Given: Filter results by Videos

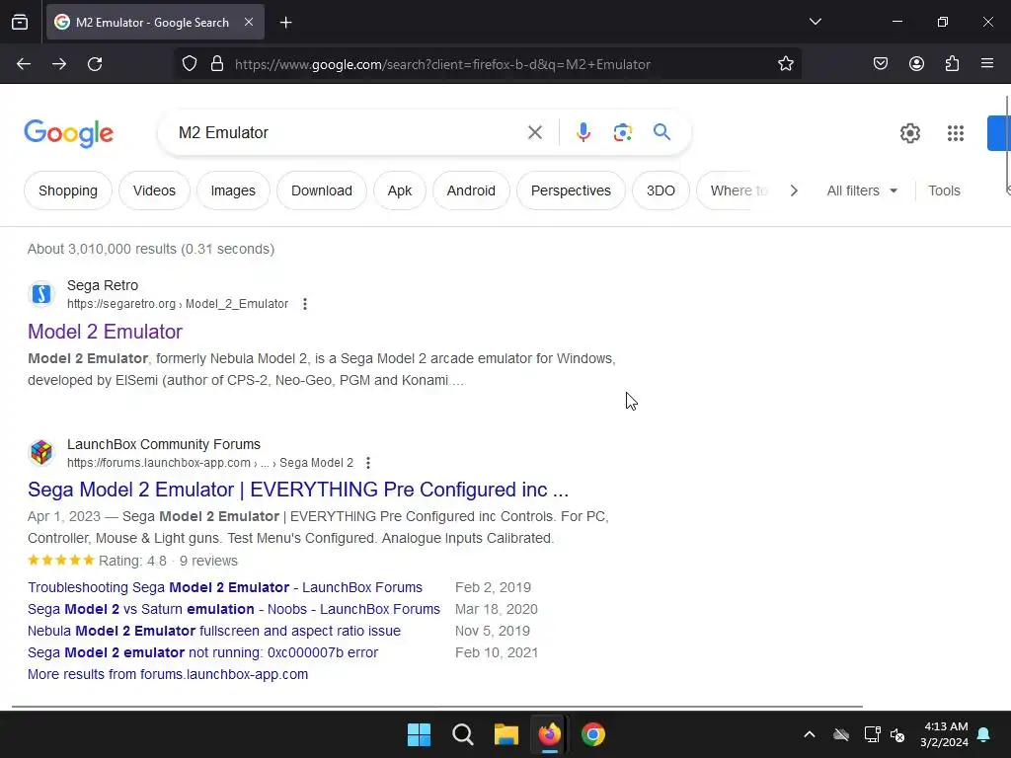Looking at the screenshot, I should [154, 190].
